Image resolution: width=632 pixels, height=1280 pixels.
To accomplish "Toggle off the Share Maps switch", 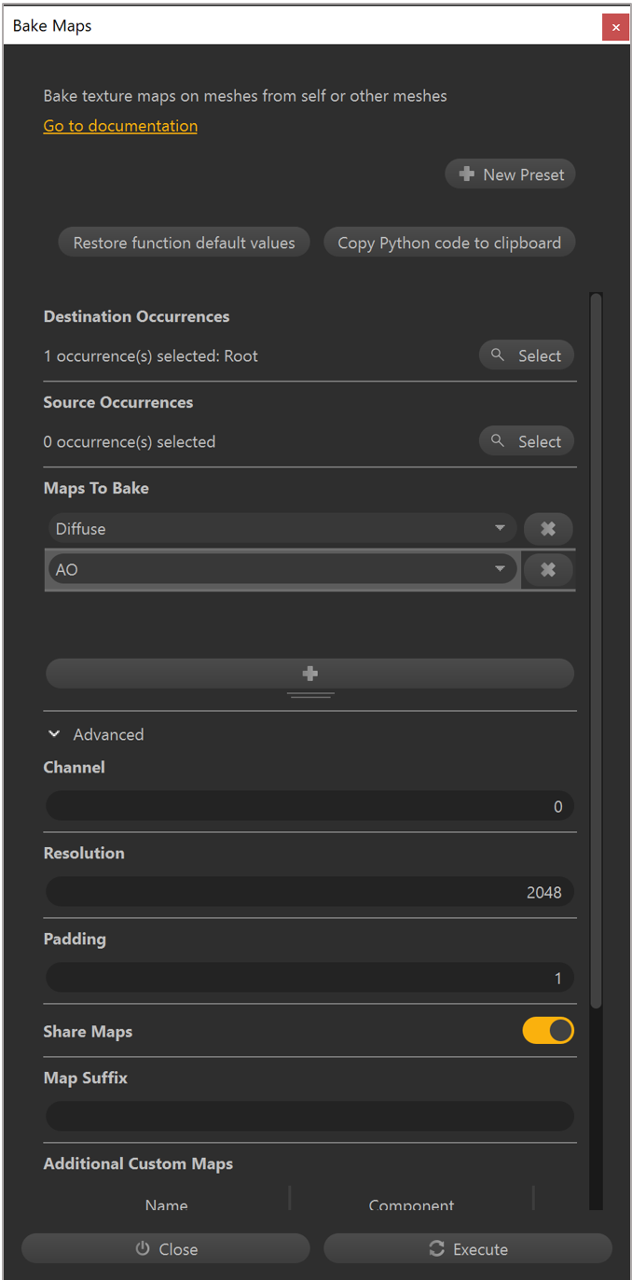I will (x=548, y=1030).
